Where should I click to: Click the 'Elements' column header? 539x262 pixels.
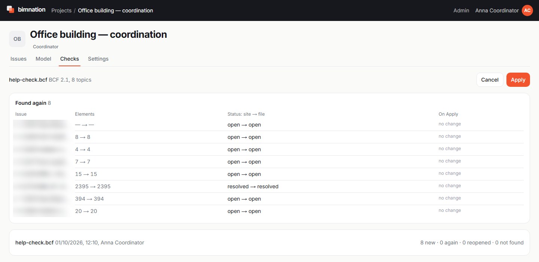(x=85, y=114)
